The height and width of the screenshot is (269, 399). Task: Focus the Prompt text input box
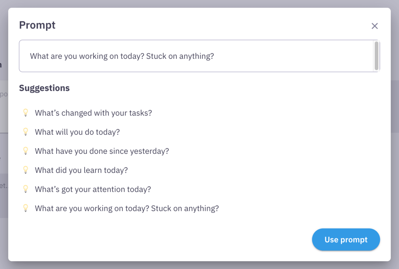pos(196,56)
